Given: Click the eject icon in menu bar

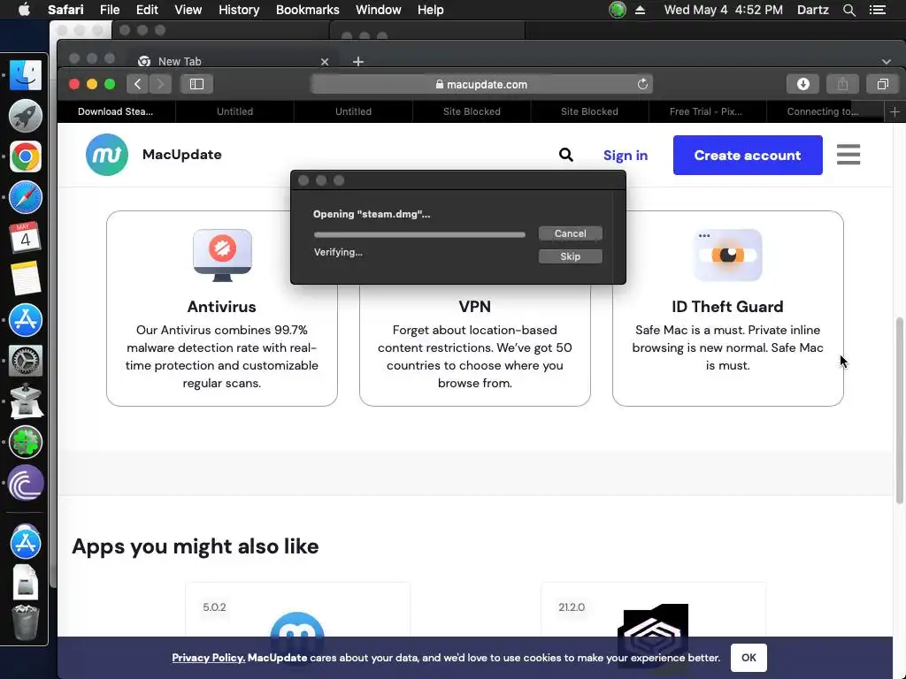Looking at the screenshot, I should tap(640, 10).
